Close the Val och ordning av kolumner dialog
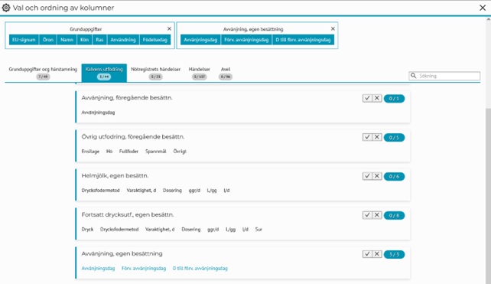The width and height of the screenshot is (491, 284). click(483, 8)
